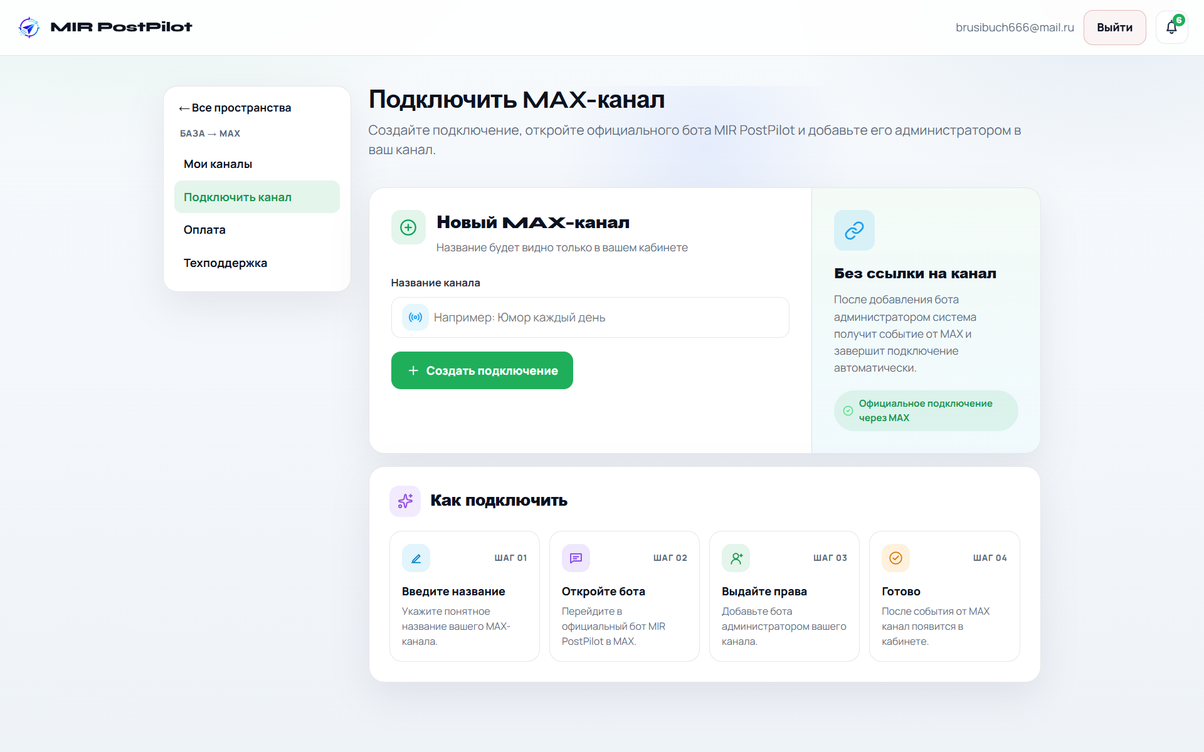Click the Название канала field label
Screen dimensions: 1204x752
click(x=435, y=283)
